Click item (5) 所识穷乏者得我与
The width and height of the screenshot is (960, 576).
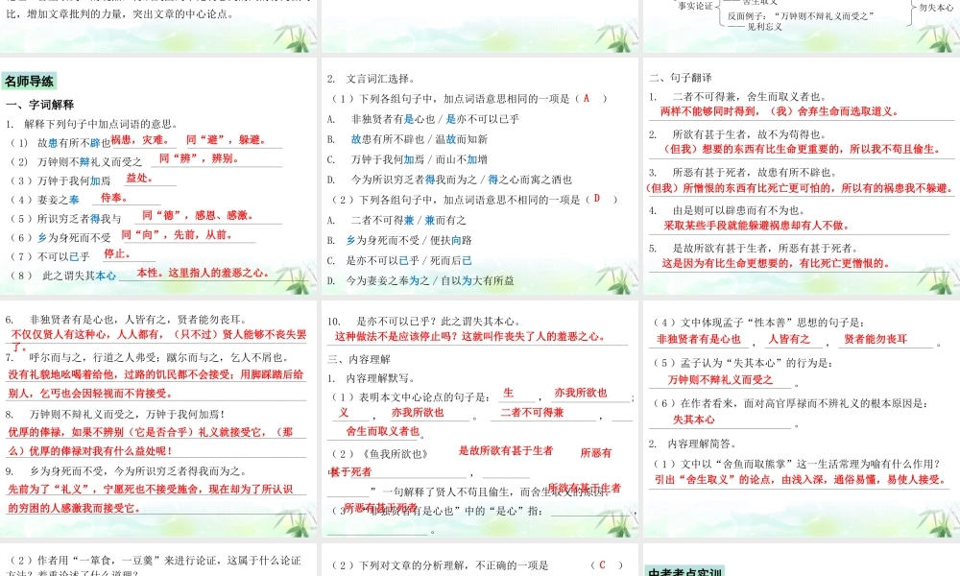pyautogui.click(x=64, y=219)
